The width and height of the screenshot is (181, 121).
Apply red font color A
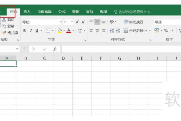click(69, 31)
